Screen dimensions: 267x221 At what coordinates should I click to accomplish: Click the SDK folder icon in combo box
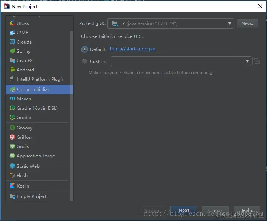coord(115,23)
